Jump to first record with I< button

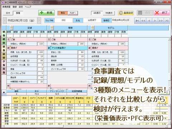[x=137, y=21]
